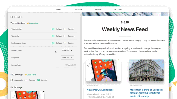This screenshot has width=177, height=99.
Task: Select the Settings tab
Action: 118,9
